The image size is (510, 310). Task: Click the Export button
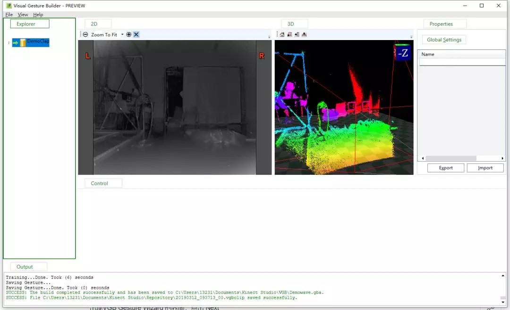click(x=445, y=167)
